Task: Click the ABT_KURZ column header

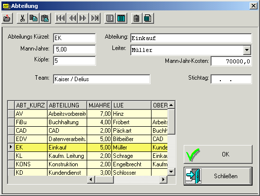Action: pos(31,105)
